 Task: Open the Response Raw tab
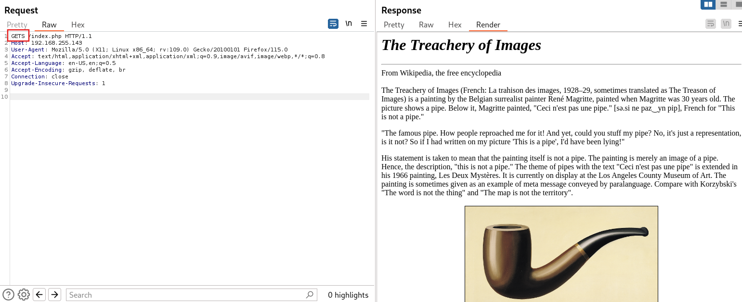tap(426, 25)
